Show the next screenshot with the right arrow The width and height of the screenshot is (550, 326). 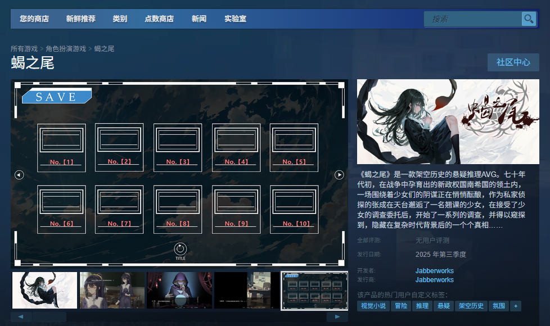coord(340,175)
